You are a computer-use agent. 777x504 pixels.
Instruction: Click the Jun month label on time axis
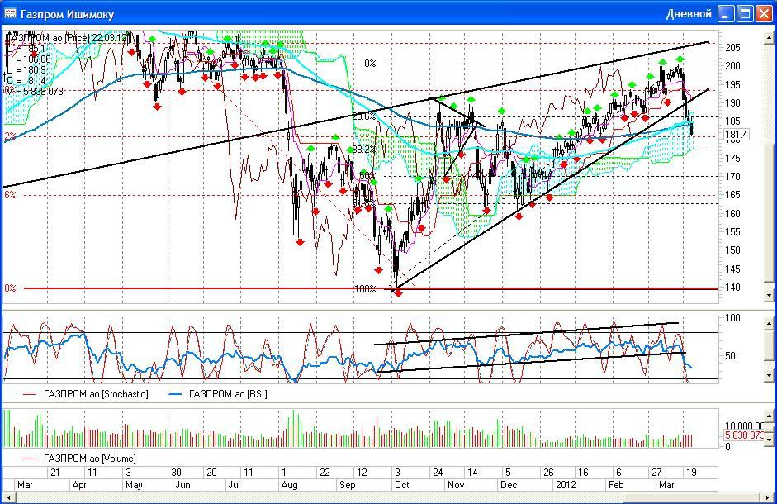[x=182, y=485]
